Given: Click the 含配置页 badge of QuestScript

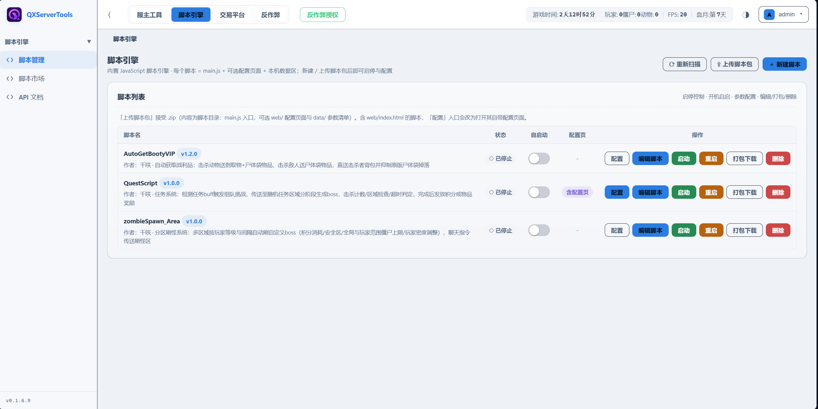Looking at the screenshot, I should (577, 192).
